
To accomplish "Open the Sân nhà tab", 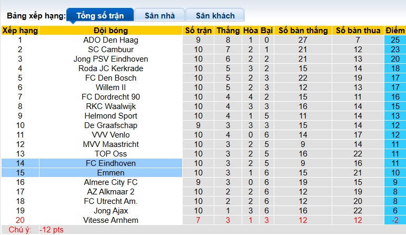I will pos(160,15).
